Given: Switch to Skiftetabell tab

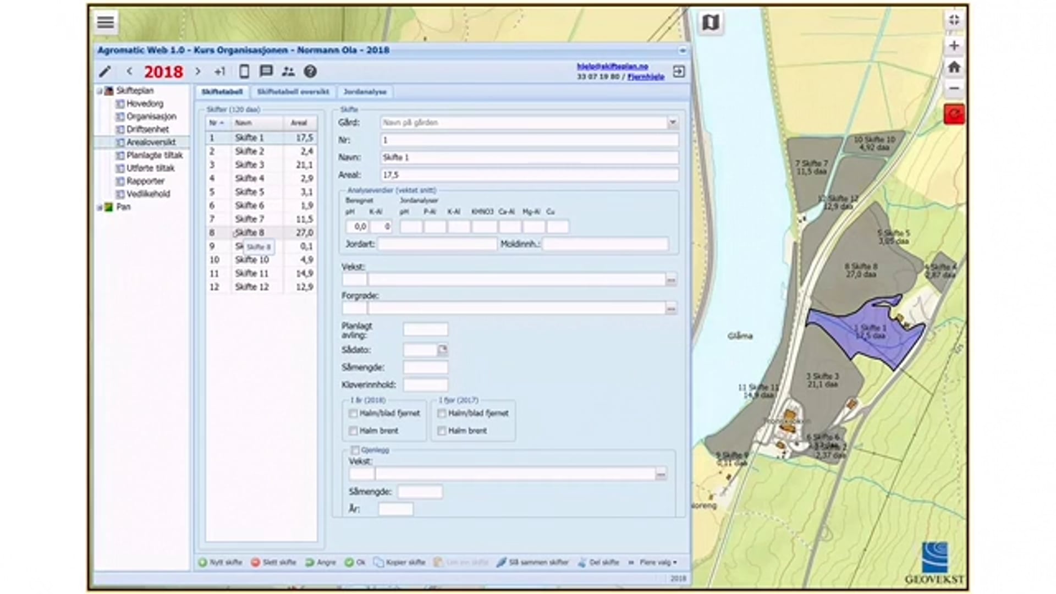Looking at the screenshot, I should pyautogui.click(x=222, y=92).
